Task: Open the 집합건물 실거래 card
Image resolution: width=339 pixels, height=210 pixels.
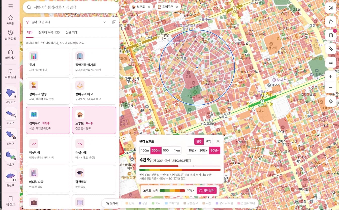Action: click(x=94, y=62)
